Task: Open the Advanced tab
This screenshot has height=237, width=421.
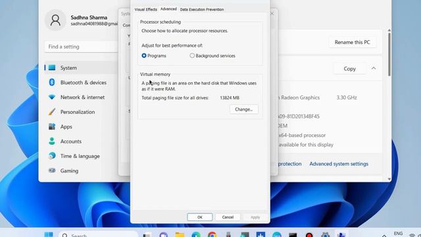Action: point(168,9)
